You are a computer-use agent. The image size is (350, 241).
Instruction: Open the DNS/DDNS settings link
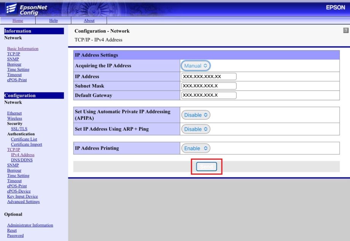click(22, 160)
